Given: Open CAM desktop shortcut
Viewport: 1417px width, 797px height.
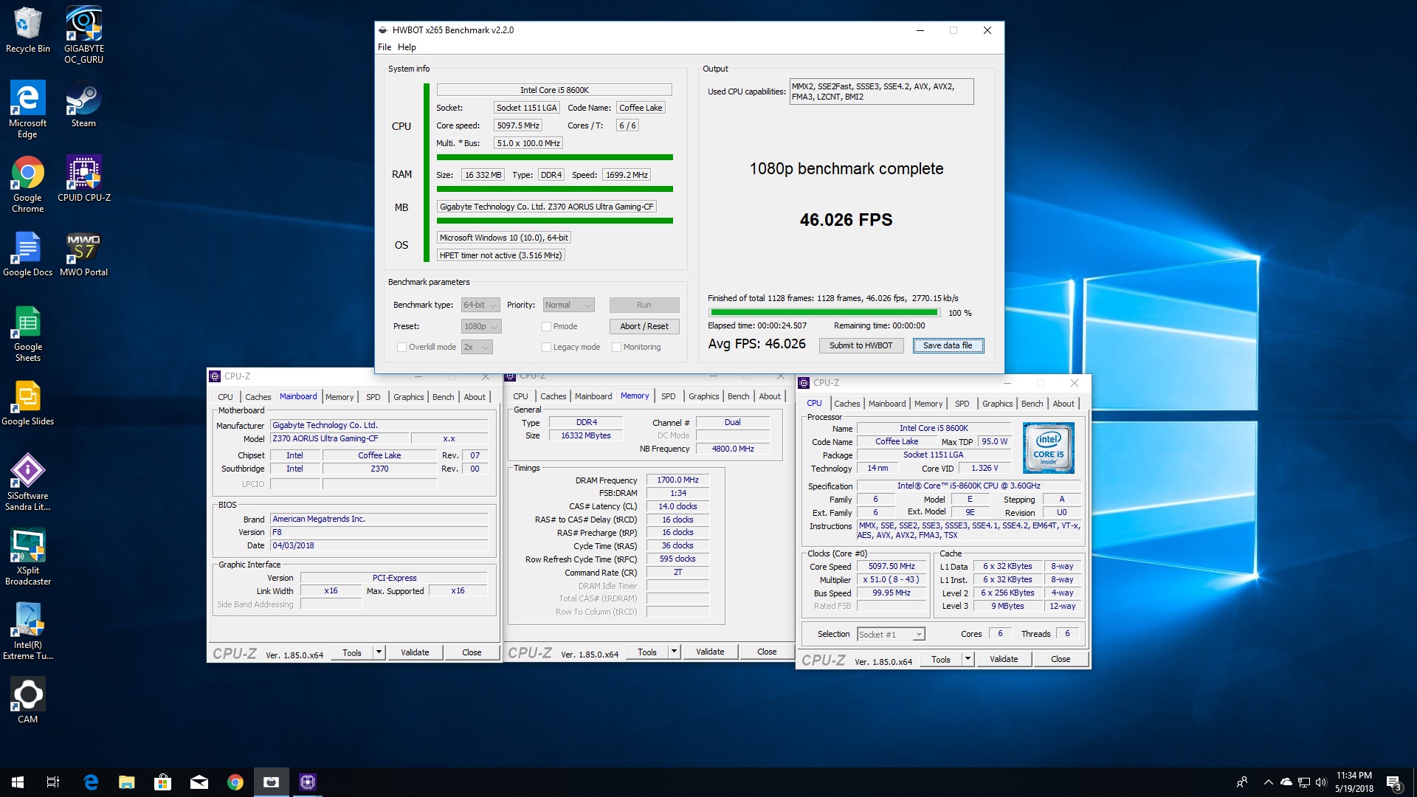Looking at the screenshot, I should [27, 701].
